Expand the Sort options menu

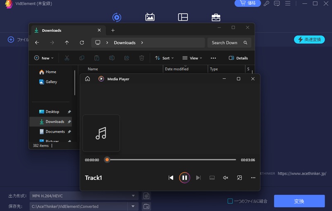click(164, 58)
